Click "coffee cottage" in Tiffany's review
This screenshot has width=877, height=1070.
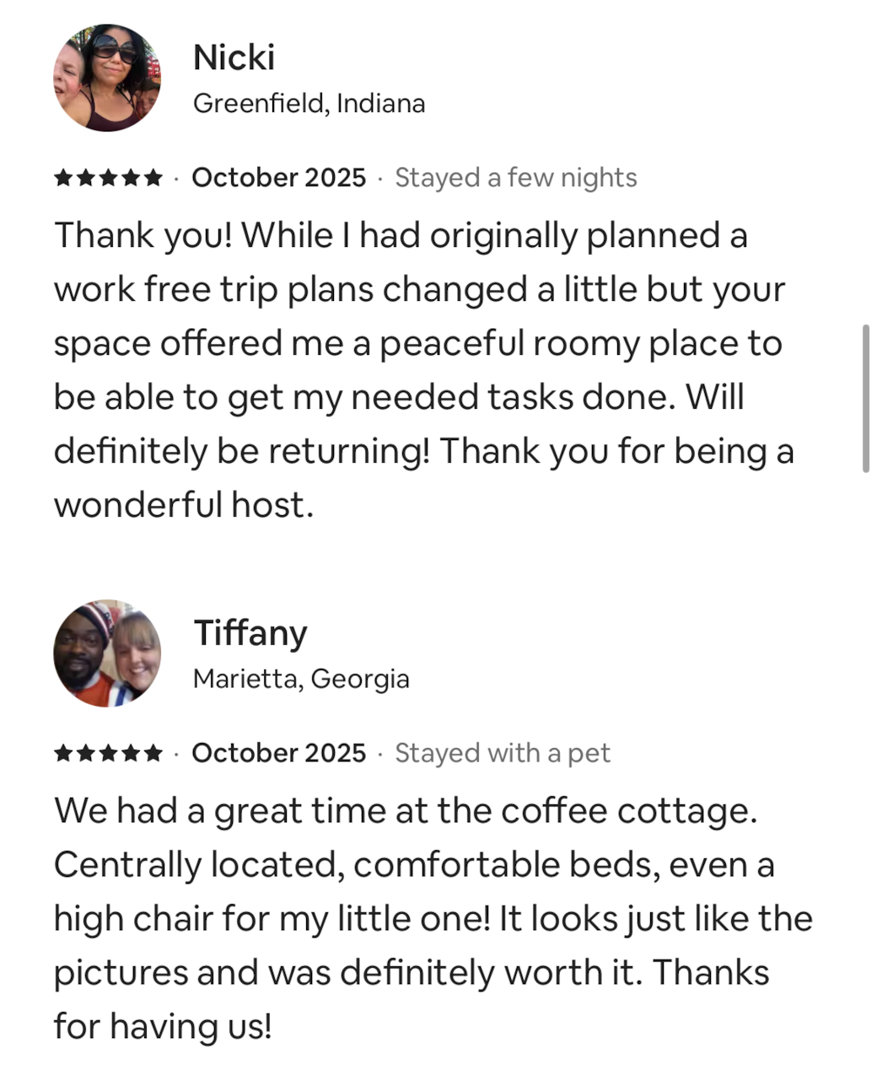pos(625,811)
